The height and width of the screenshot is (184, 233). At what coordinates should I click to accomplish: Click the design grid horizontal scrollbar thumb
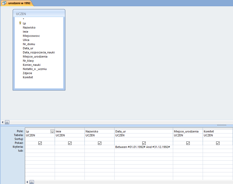(32, 182)
